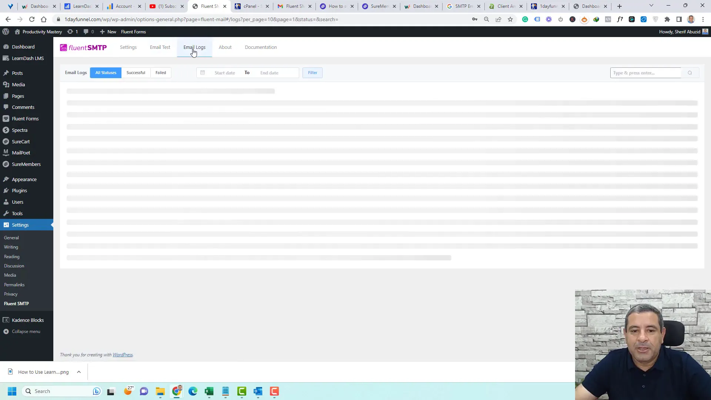Click the Filter button
The image size is (711, 400).
[313, 72]
